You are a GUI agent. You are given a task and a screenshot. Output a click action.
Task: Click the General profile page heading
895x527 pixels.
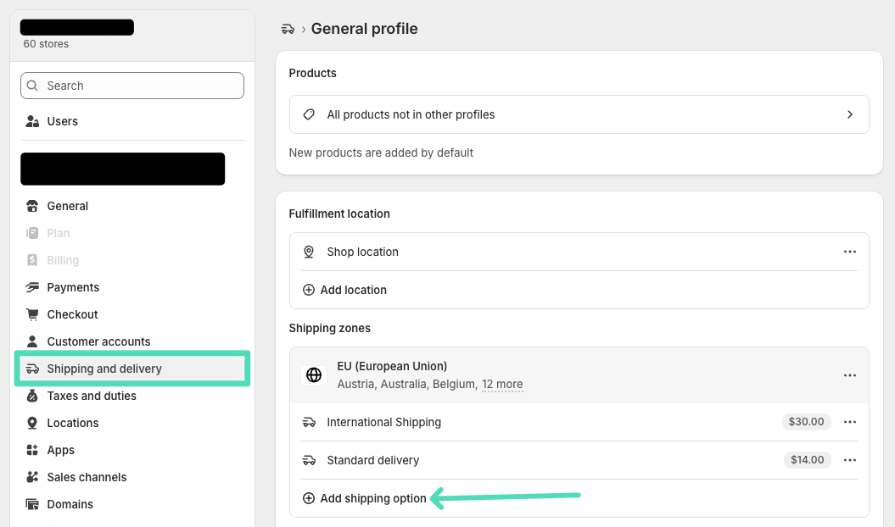click(364, 29)
